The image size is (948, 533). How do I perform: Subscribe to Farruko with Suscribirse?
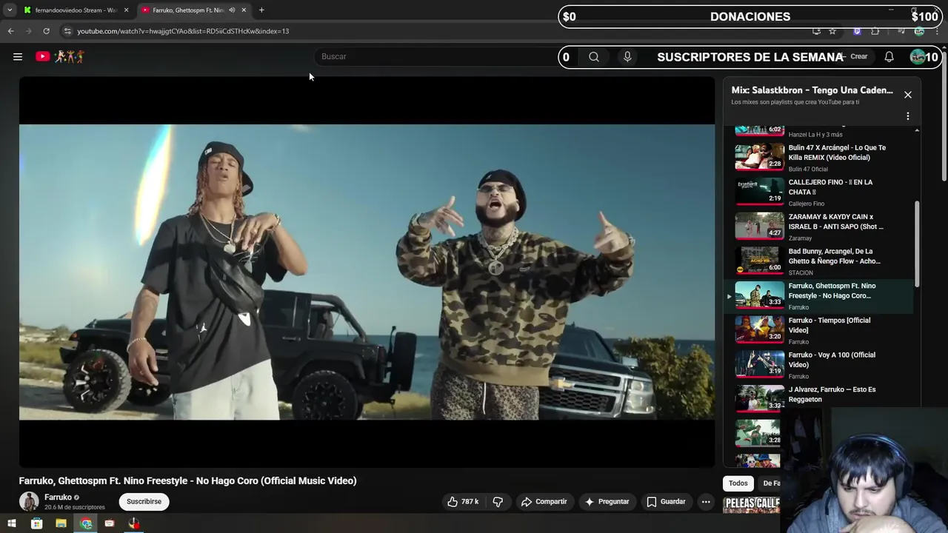point(144,501)
